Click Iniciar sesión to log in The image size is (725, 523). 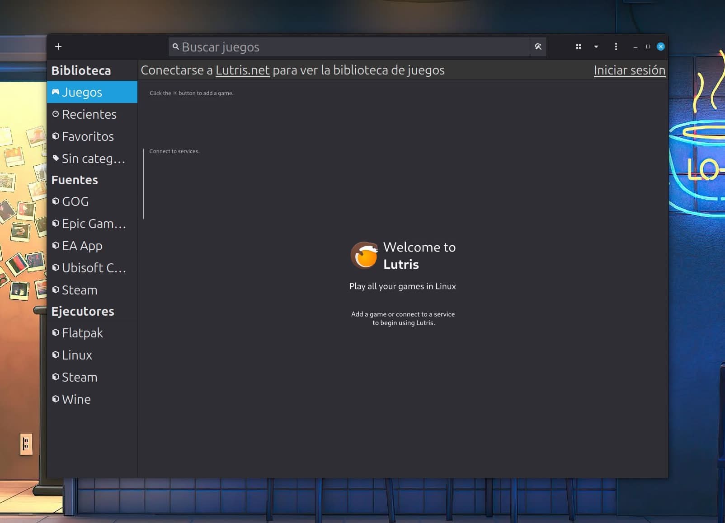(629, 70)
